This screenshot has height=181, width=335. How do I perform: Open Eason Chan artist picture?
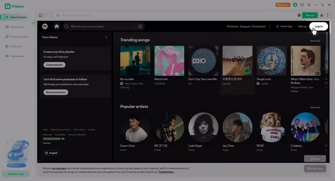(135, 127)
